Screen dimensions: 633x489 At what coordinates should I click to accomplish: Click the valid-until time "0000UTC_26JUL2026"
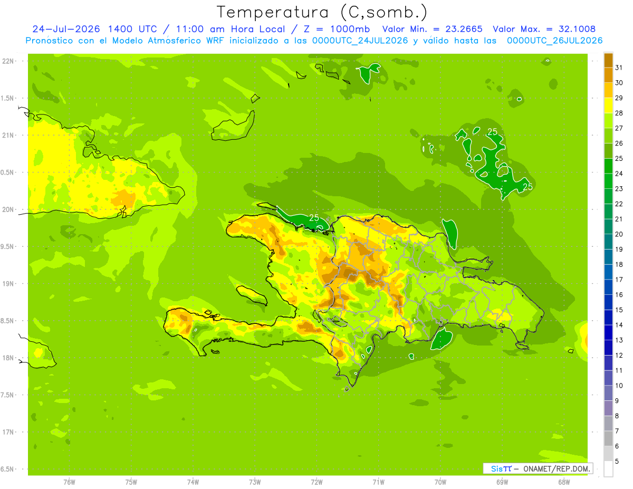pos(554,41)
